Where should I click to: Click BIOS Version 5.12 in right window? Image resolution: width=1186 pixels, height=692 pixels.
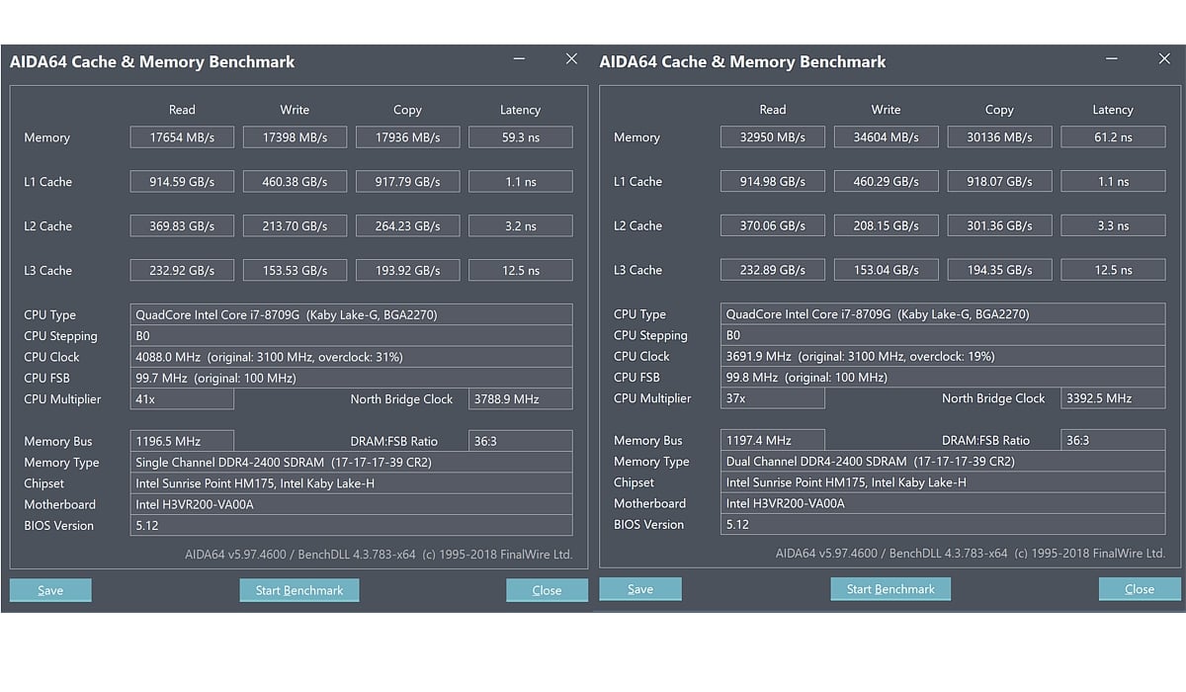[943, 524]
